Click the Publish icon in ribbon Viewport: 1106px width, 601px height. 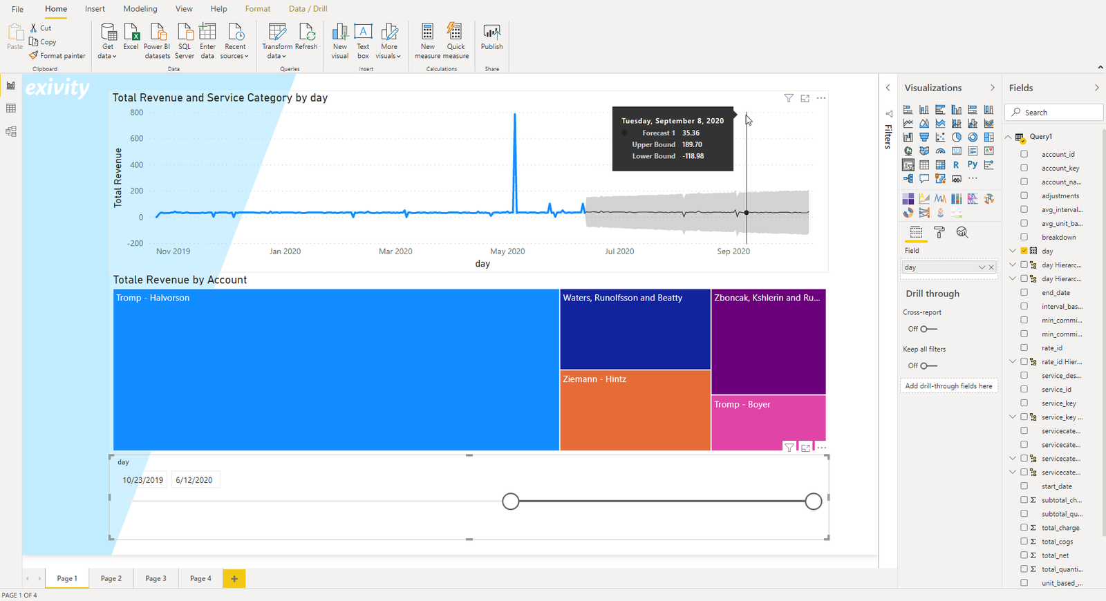pyautogui.click(x=491, y=37)
